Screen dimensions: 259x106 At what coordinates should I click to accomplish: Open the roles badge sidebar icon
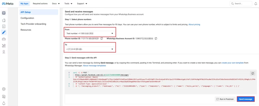(x=4, y=96)
